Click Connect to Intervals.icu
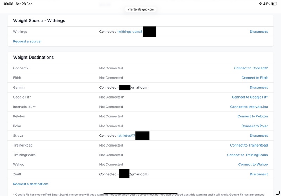The width and height of the screenshot is (281, 196). (x=249, y=107)
